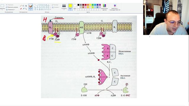Click the Crop (Обрезать) button
The height and width of the screenshot is (106, 189).
click(x=10, y=5)
